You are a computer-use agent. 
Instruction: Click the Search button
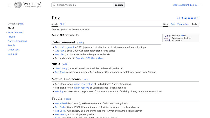click(x=119, y=5)
